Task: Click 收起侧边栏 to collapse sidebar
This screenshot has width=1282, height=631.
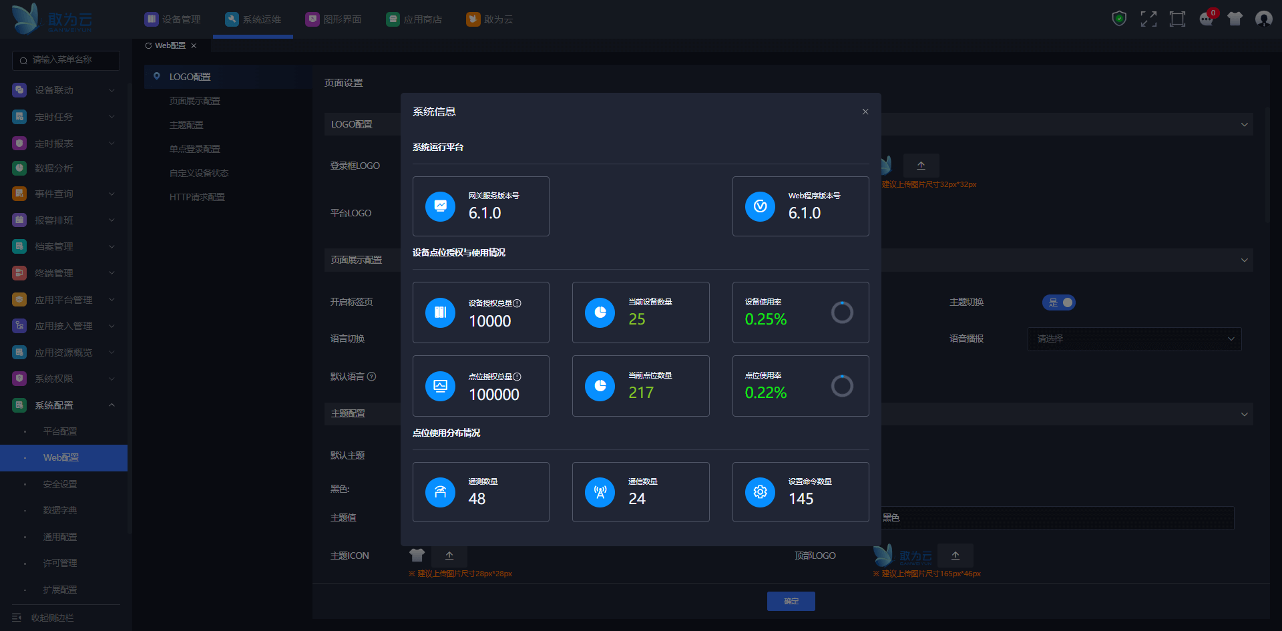Action: coord(43,618)
